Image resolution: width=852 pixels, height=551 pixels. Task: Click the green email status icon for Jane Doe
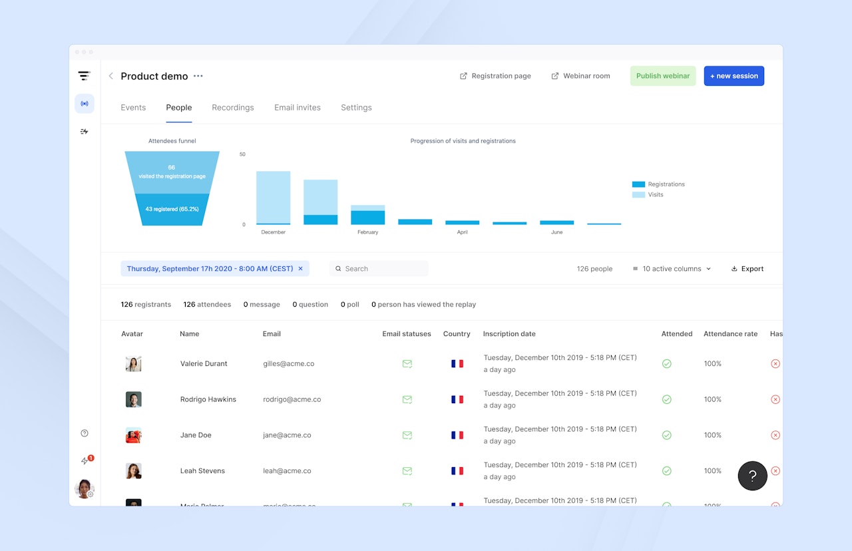(x=407, y=435)
